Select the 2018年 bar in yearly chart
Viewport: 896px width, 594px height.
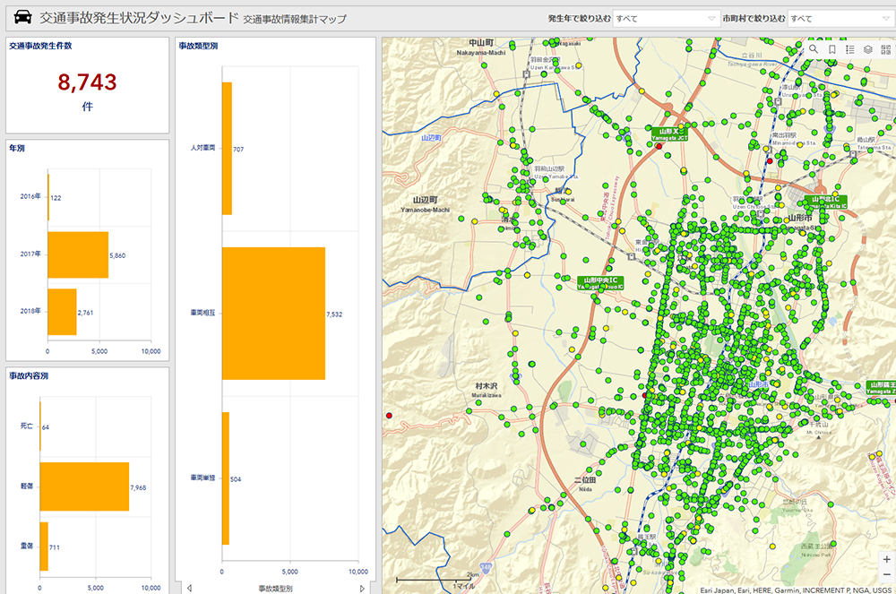click(62, 312)
